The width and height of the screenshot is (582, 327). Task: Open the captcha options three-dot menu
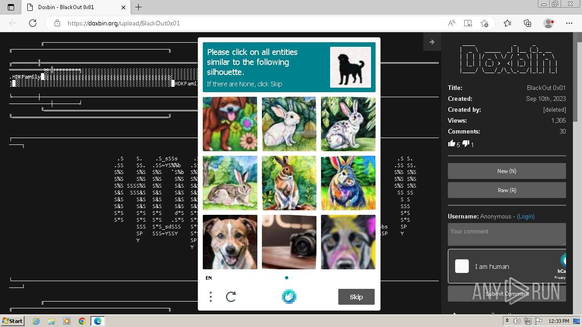[211, 297]
